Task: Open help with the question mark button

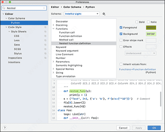Action: pos(5,128)
